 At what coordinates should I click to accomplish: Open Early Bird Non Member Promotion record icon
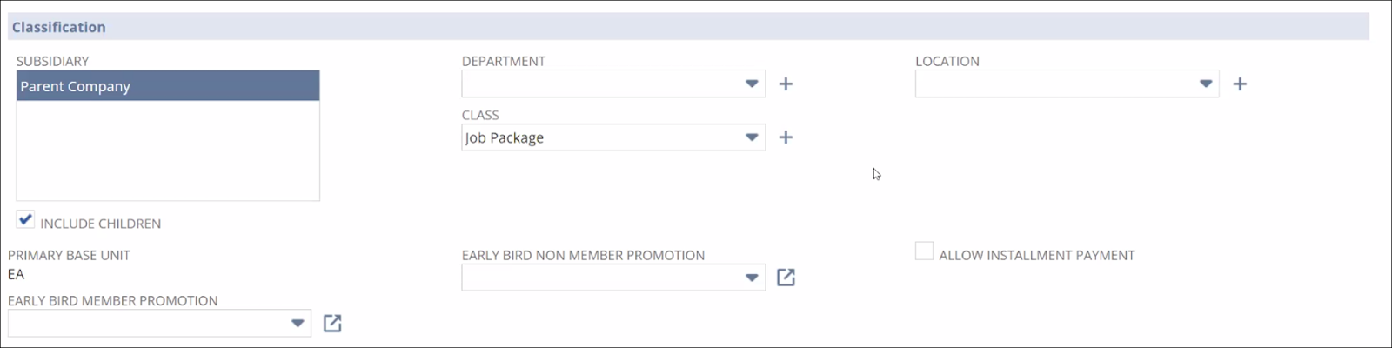coord(786,278)
